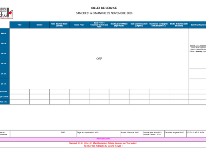Select the 'Studio de danse' column header
Viewport: 206px width, 155px height.
coord(179,25)
